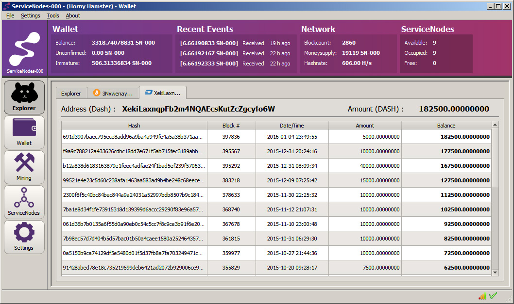Click the green sync checkmark icon
Viewport: 514px width, 304px height.
click(x=493, y=296)
